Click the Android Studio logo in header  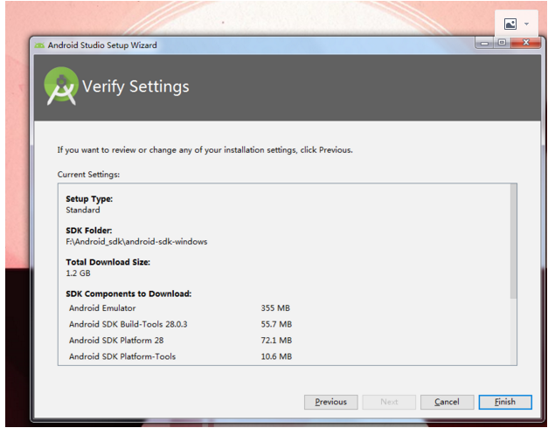61,86
